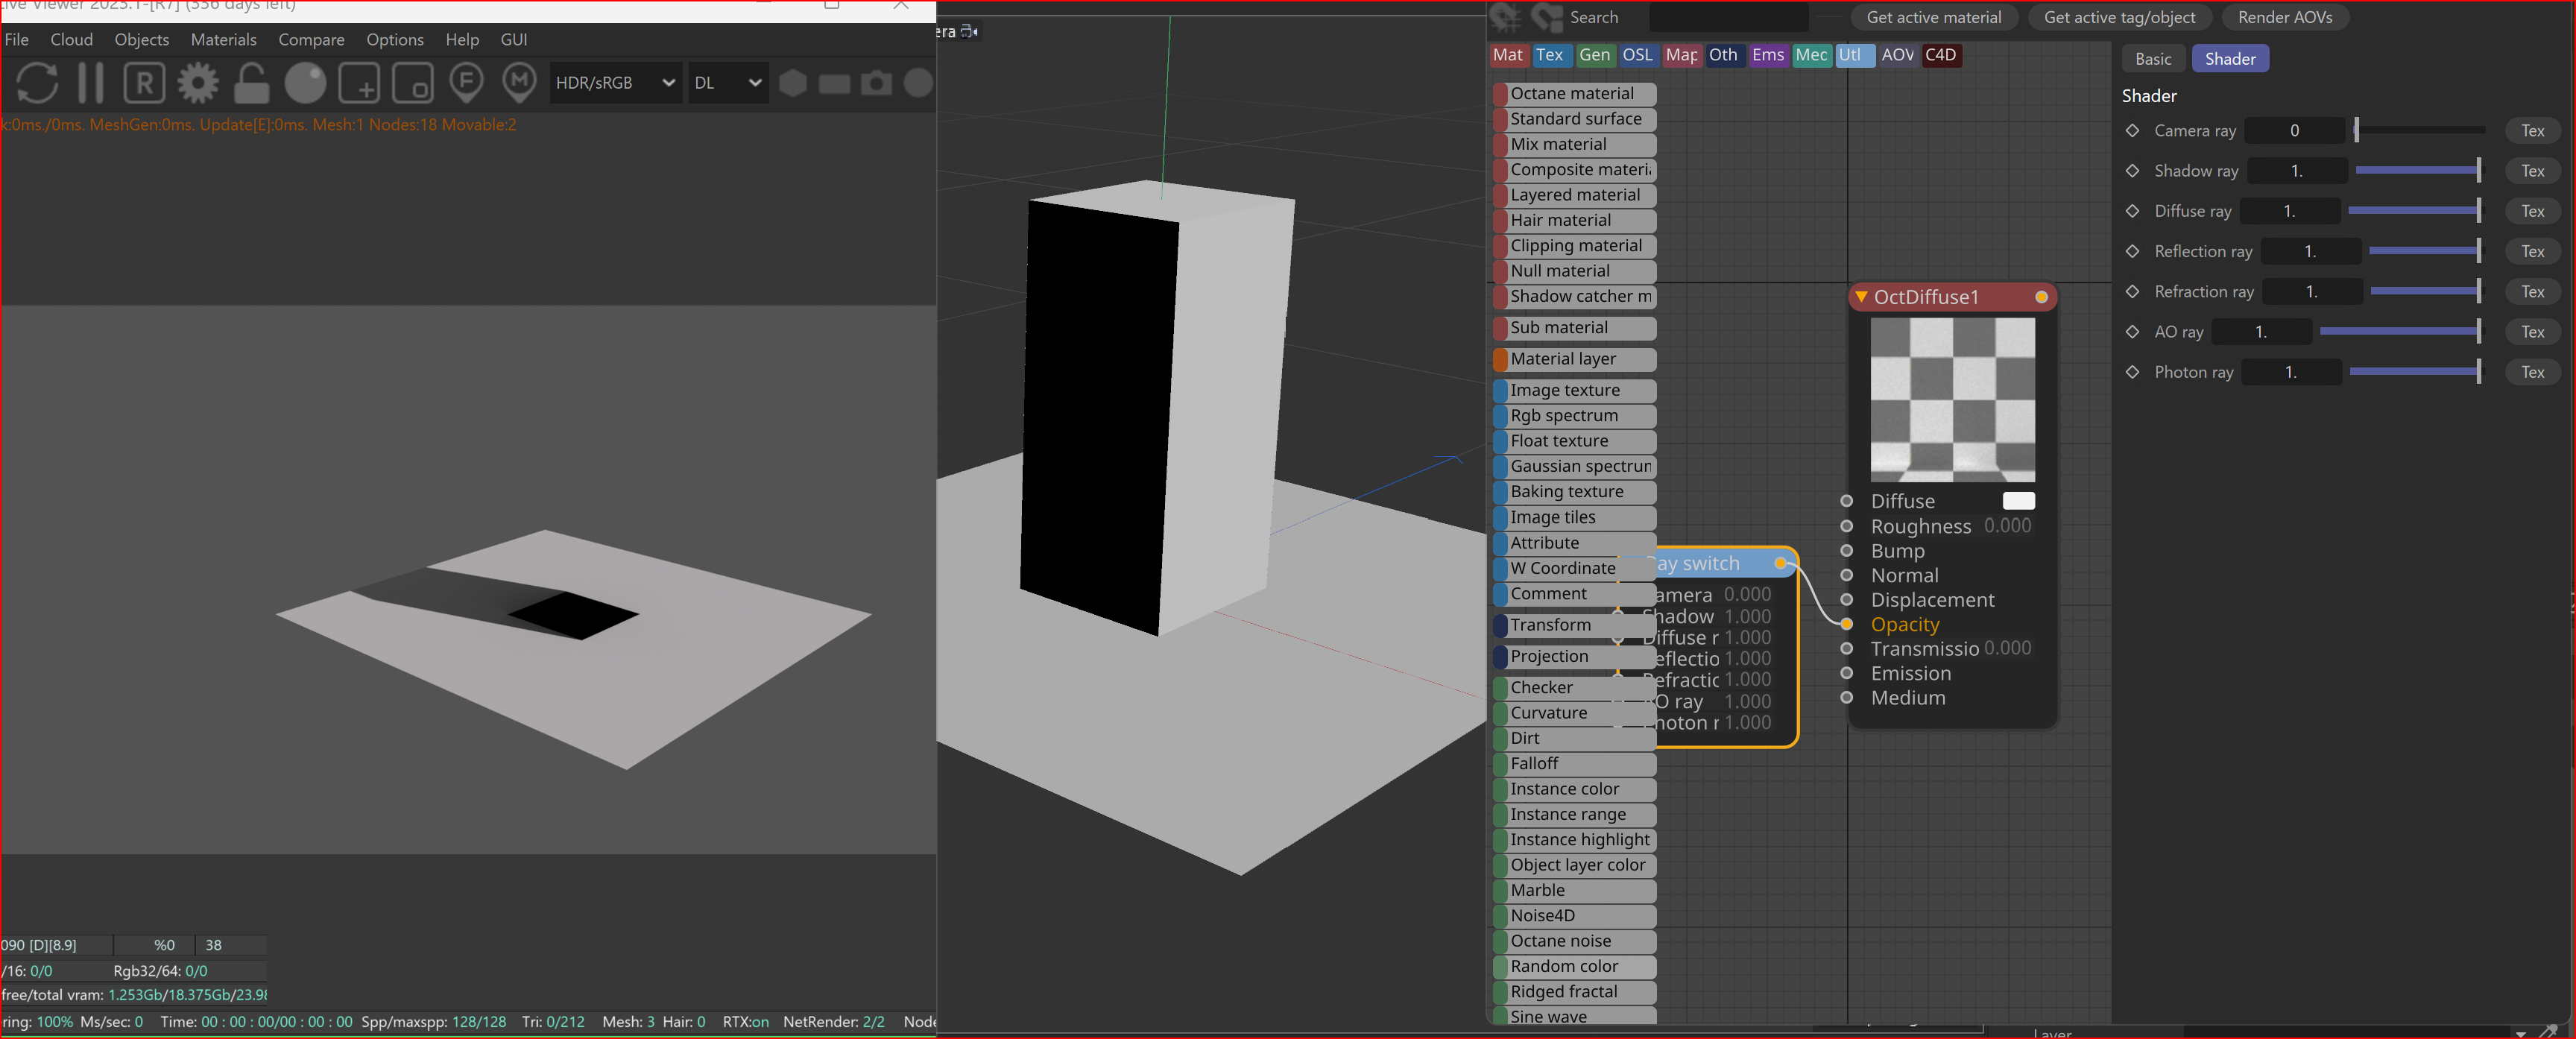Enable clay mode sphere icon
This screenshot has width=2576, height=1039.
coord(305,83)
